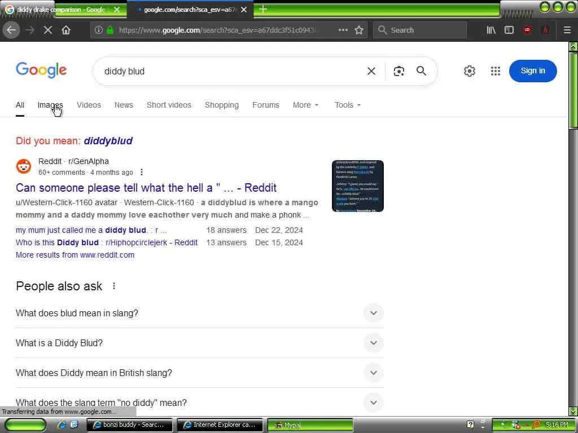Image resolution: width=578 pixels, height=433 pixels.
Task: Switch to the Shopping results tab
Action: click(x=221, y=105)
